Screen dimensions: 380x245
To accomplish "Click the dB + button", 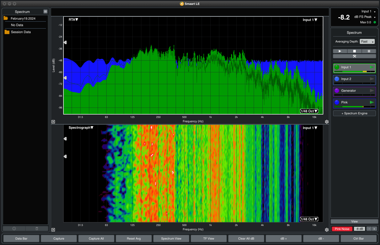I will click(284, 239).
